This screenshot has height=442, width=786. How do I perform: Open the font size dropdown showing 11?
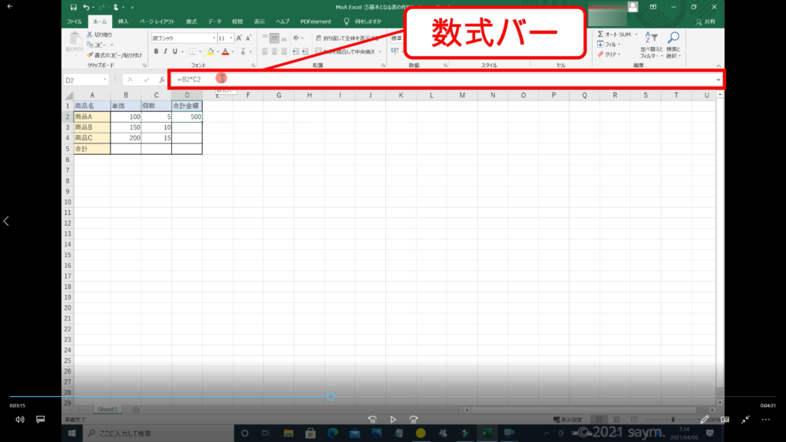coord(230,38)
